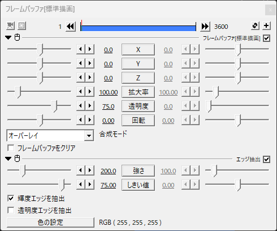Click the mouse icon in the エッジ抽出 section header

tap(18, 159)
